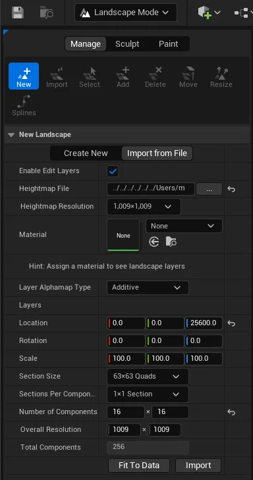Image resolution: width=253 pixels, height=480 pixels.
Task: Reset Number of Components arrow icon
Action: coord(231,412)
